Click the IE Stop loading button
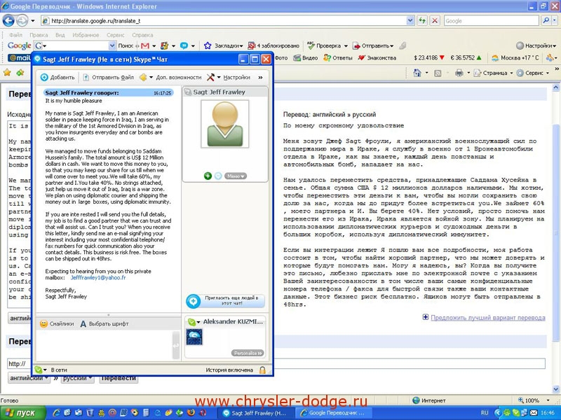The height and width of the screenshot is (420, 561). 435,21
